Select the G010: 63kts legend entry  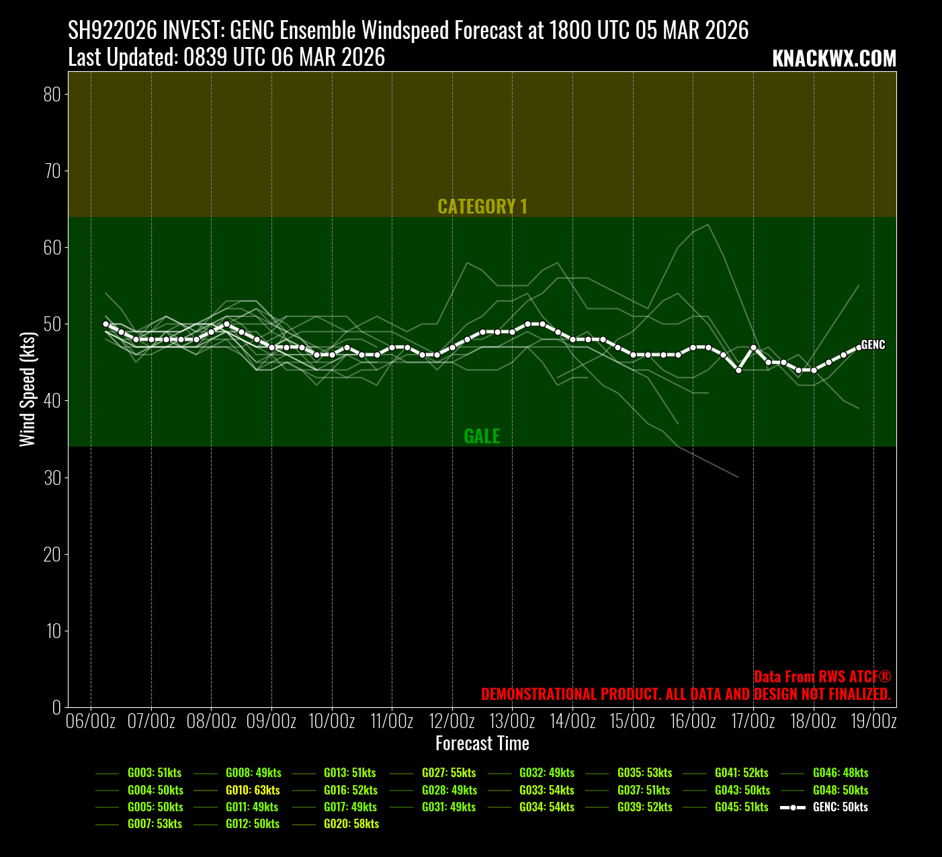point(253,790)
